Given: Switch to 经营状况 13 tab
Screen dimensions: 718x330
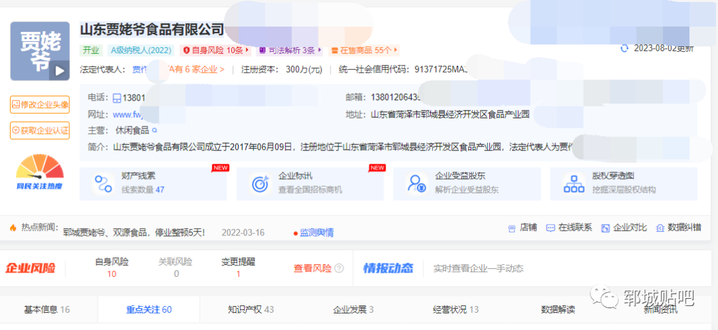Looking at the screenshot, I should [455, 309].
